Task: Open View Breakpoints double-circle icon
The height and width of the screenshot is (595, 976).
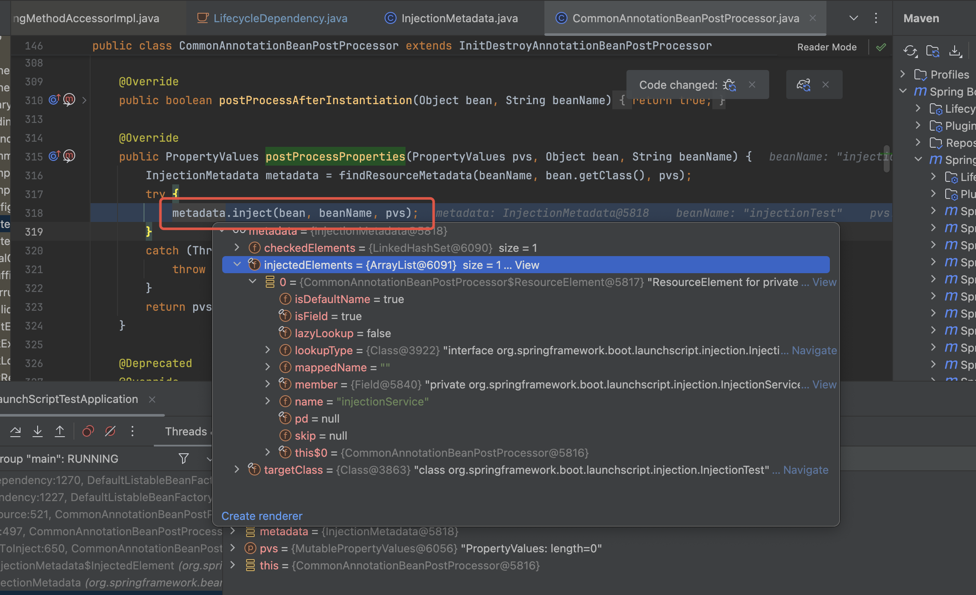Action: pos(88,432)
